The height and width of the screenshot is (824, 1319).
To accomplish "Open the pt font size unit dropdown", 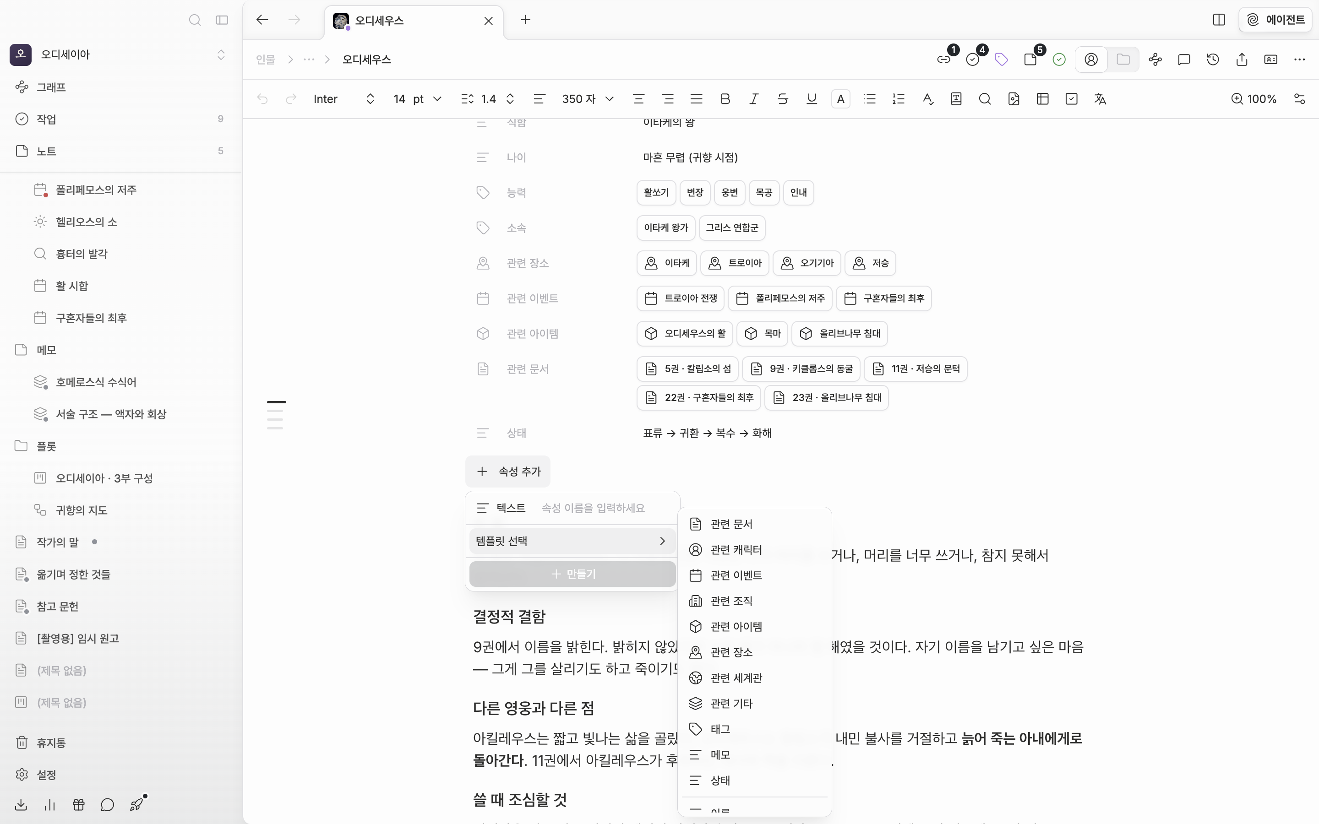I will pos(427,98).
